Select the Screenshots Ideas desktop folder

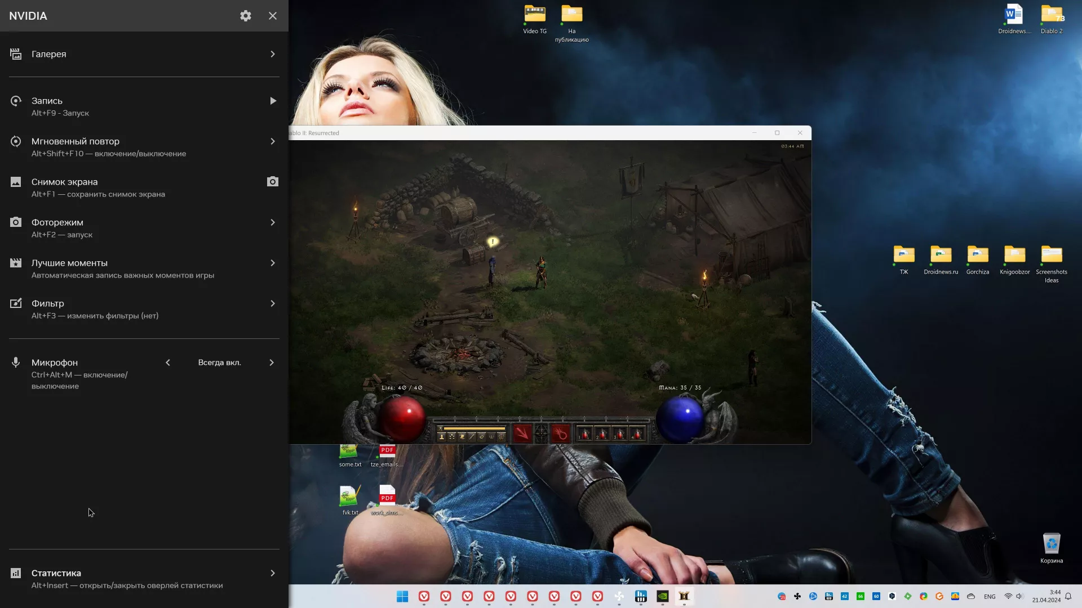[x=1052, y=264]
